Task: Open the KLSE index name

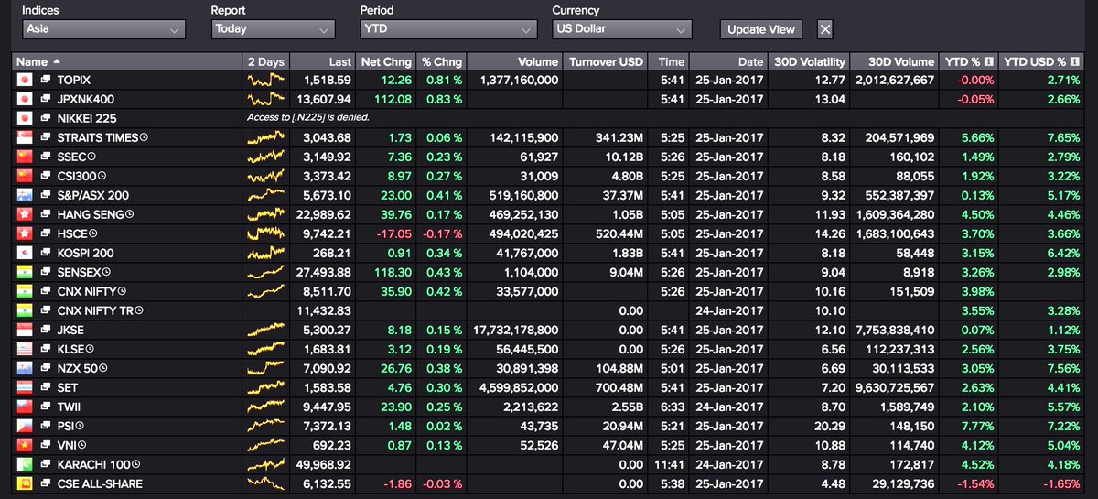Action: point(71,349)
